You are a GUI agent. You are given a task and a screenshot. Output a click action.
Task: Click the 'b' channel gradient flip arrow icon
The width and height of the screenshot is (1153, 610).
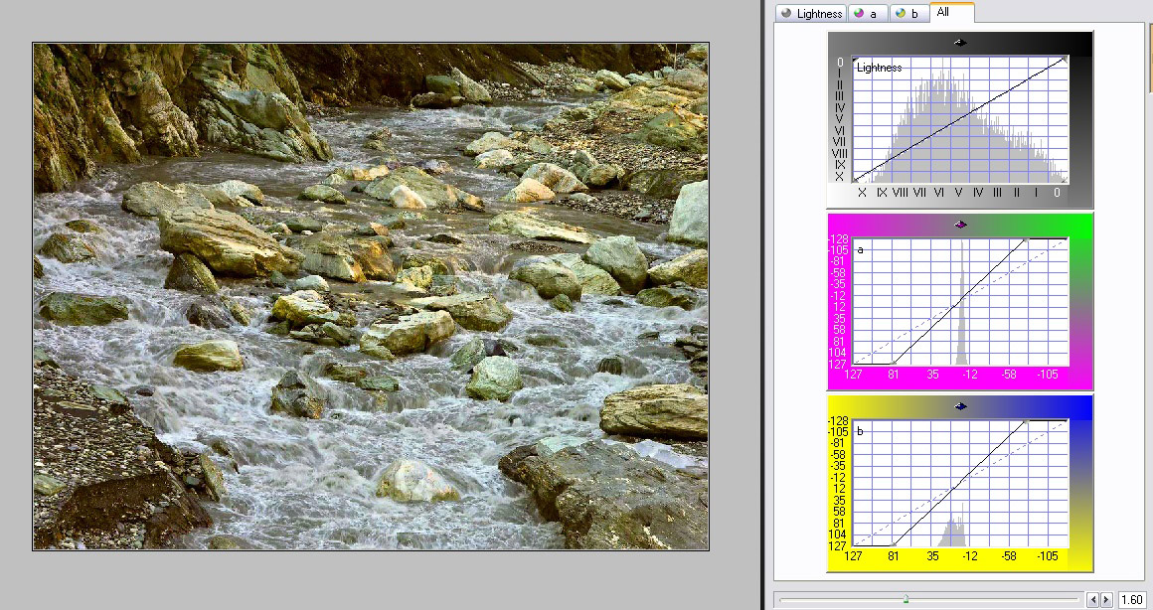[x=960, y=405]
